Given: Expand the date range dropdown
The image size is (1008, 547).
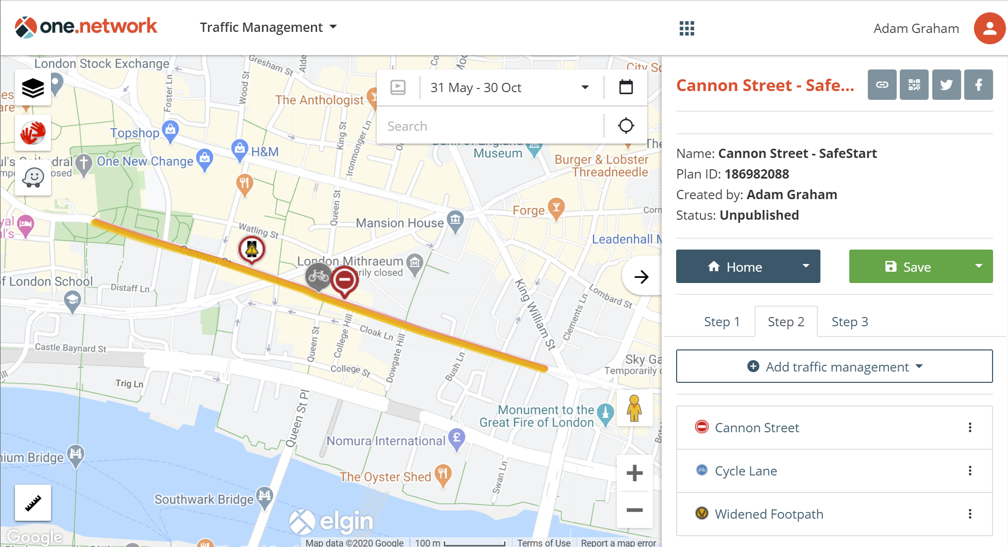Looking at the screenshot, I should 585,87.
